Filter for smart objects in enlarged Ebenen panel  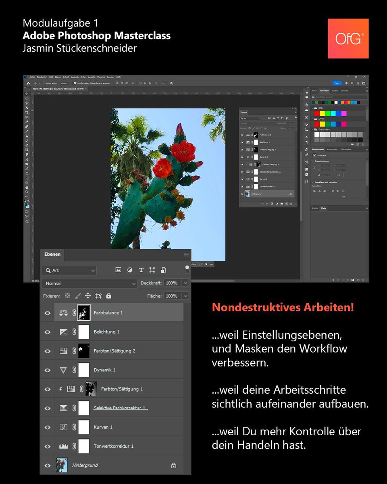163,270
